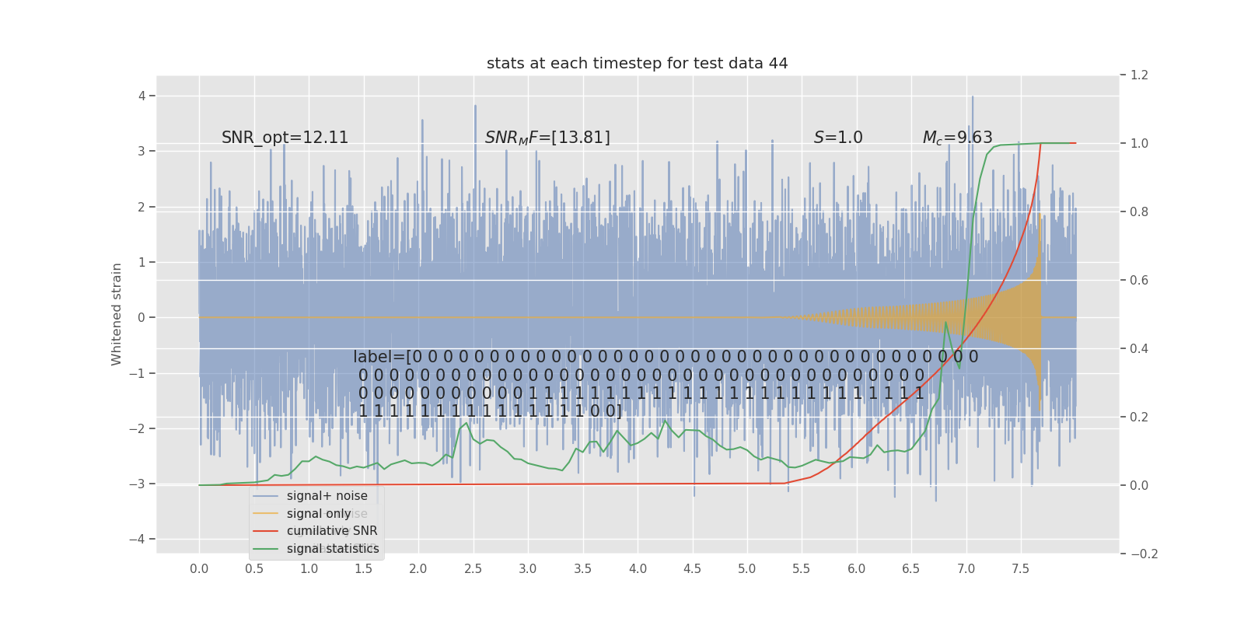Viewport: 1244px width, 622px height.
Task: Click the right axis tick labeled 1.2
Action: coord(1139,75)
